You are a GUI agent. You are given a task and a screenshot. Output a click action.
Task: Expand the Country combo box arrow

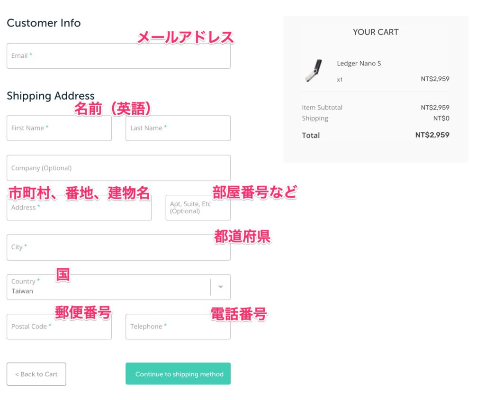(x=220, y=287)
